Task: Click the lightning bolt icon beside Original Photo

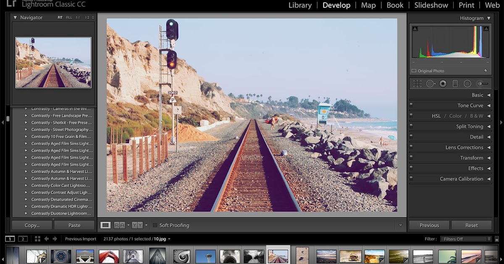Action: [486, 71]
